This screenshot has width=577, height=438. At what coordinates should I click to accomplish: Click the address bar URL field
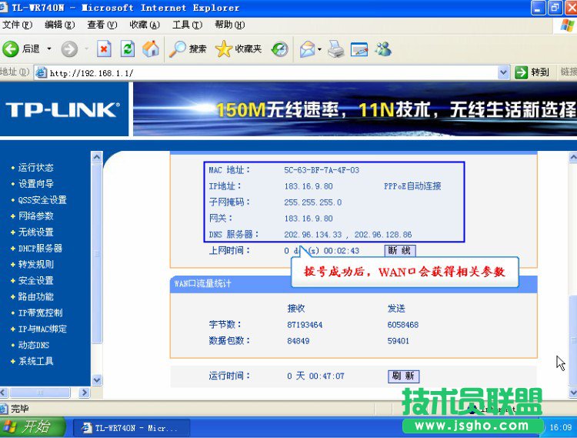coord(269,72)
